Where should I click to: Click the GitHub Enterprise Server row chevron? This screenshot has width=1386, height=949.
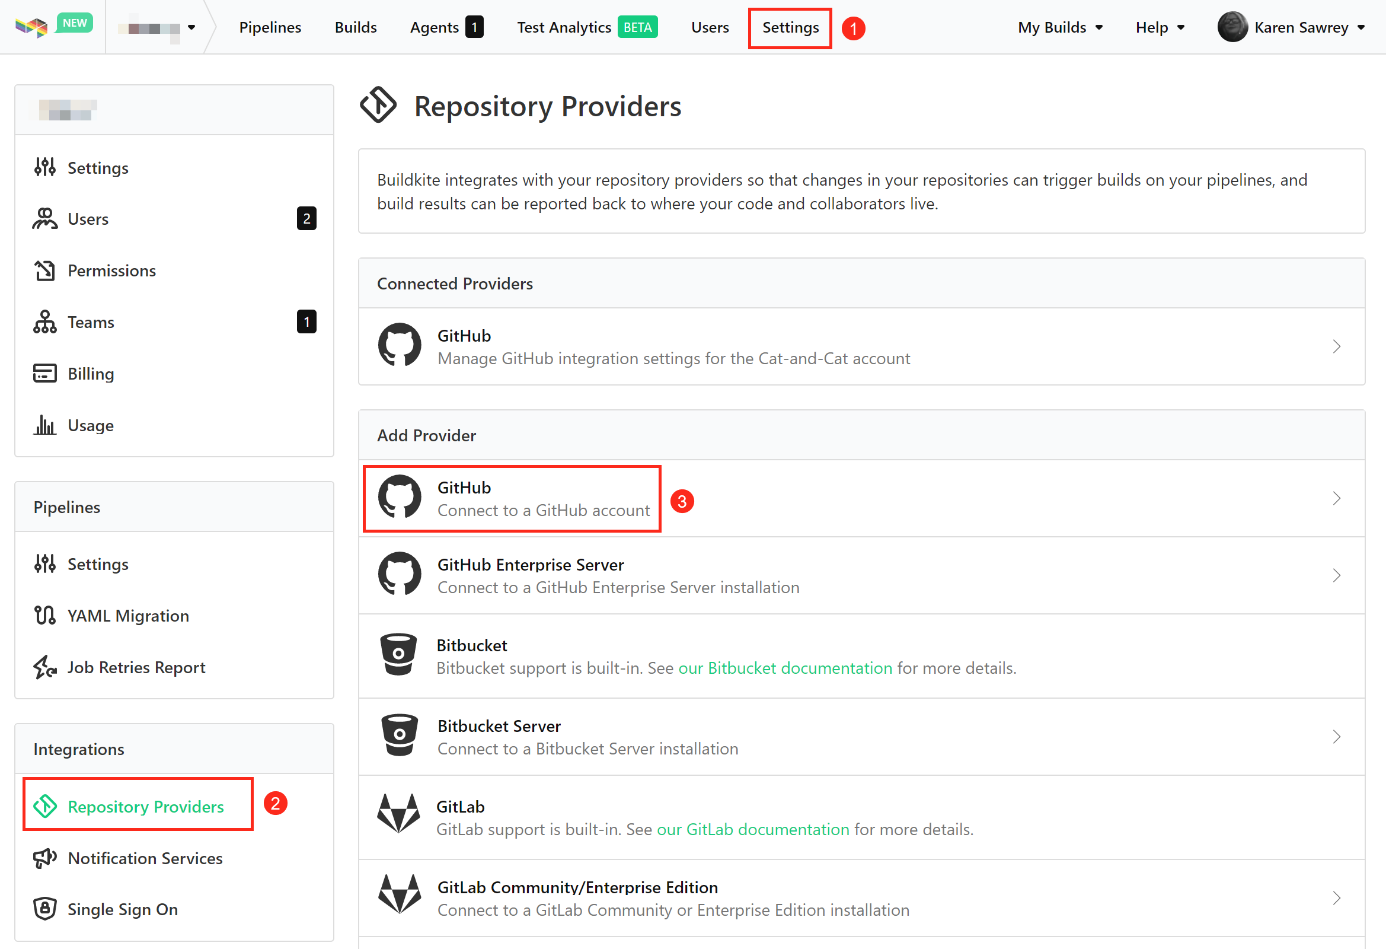tap(1336, 575)
